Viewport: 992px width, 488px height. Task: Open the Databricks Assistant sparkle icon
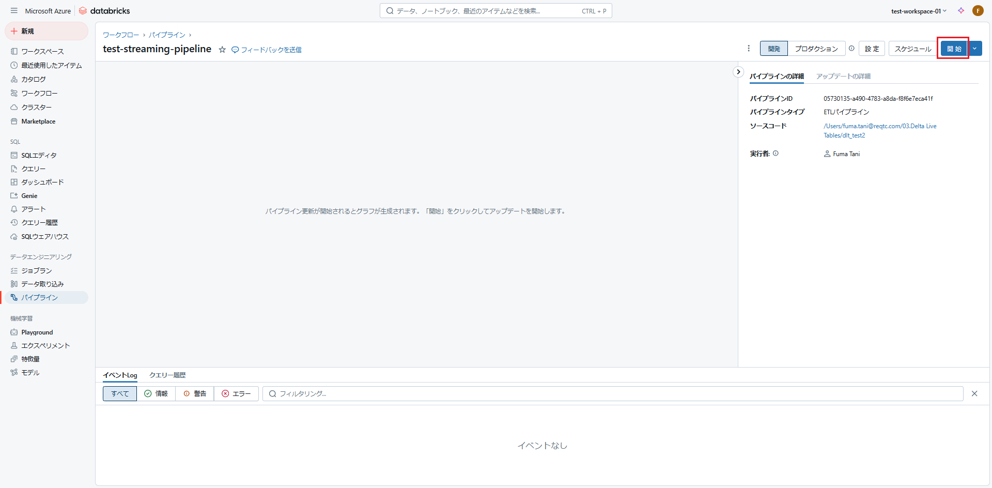pos(961,11)
